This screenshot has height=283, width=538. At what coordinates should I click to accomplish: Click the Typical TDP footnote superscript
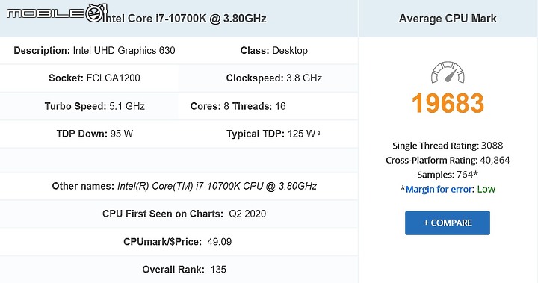[x=319, y=133]
